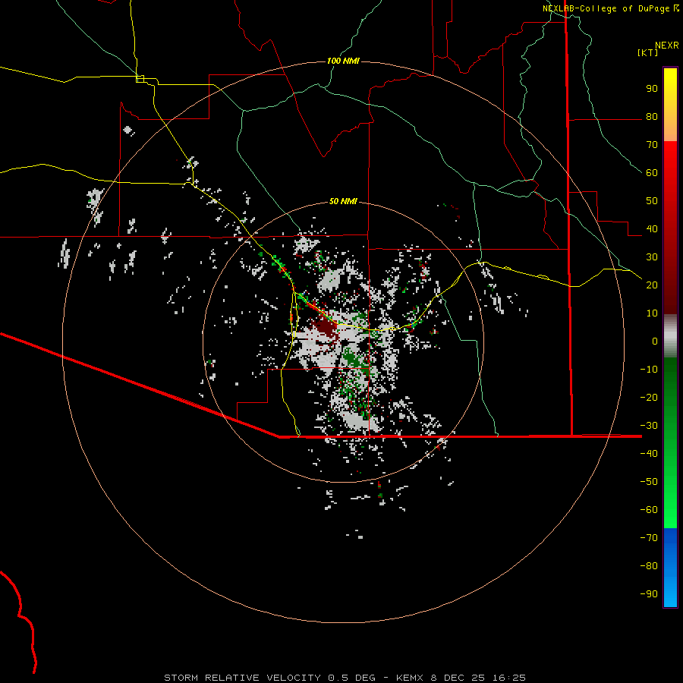This screenshot has width=683, height=683.
Task: Click the positive 30 scale label
Action: click(x=652, y=257)
